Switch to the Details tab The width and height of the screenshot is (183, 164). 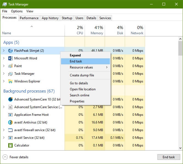91,18
